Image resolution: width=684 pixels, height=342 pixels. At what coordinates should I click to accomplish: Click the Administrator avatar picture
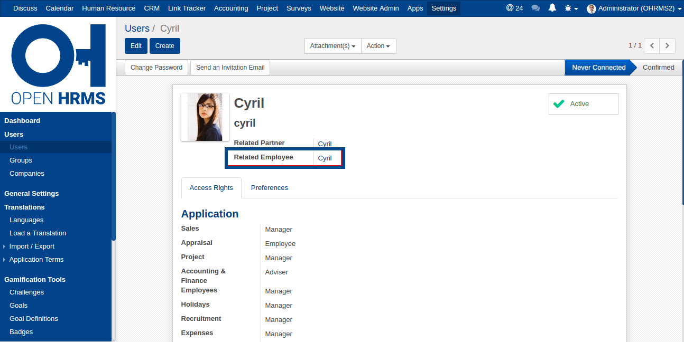(591, 8)
